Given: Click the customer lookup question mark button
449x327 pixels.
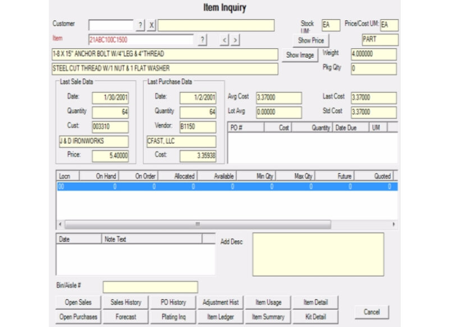Looking at the screenshot, I should pos(140,26).
